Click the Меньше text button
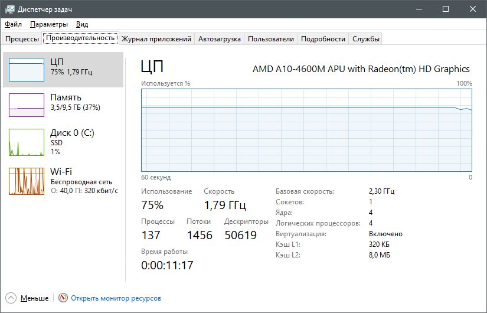This screenshot has height=313, width=487. (x=34, y=298)
